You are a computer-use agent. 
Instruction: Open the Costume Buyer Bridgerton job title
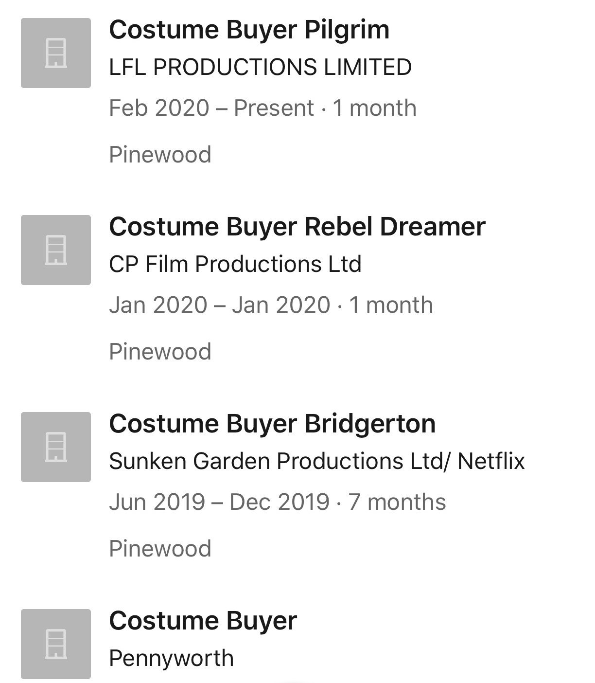pyautogui.click(x=272, y=424)
